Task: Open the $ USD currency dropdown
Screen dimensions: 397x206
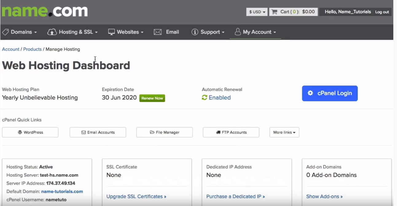Action: pyautogui.click(x=257, y=12)
